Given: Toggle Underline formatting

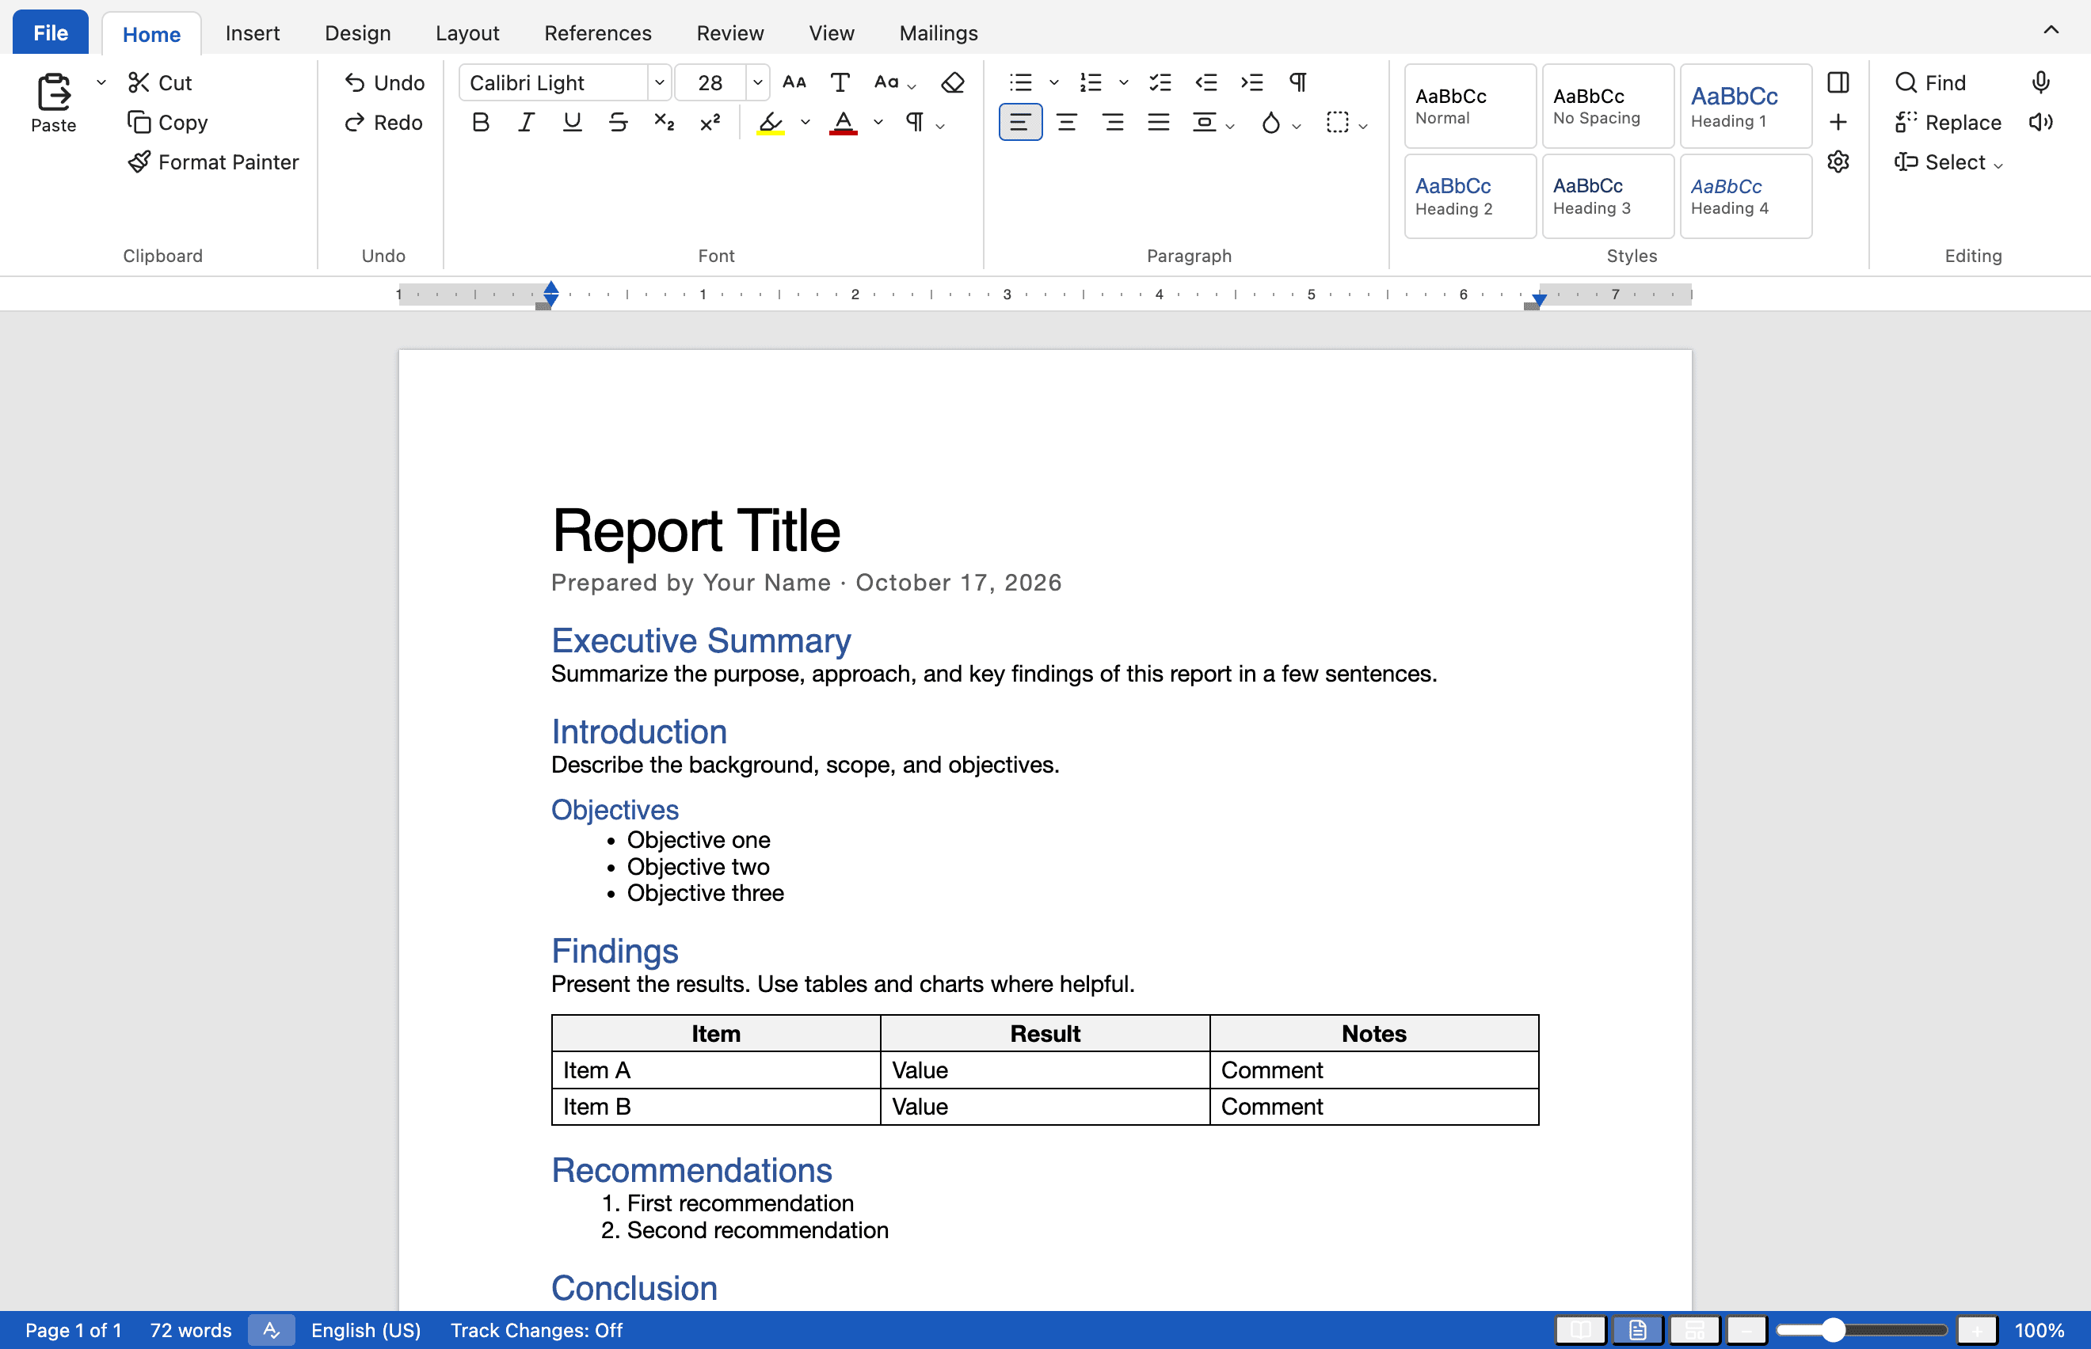Looking at the screenshot, I should 573,122.
